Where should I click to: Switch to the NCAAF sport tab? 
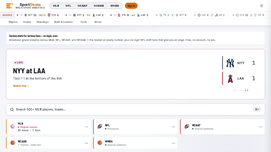click(x=83, y=6)
